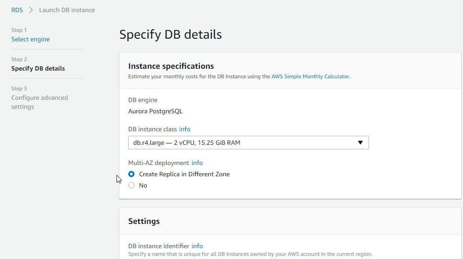
Task: Go back to Select engine step
Action: (x=31, y=39)
